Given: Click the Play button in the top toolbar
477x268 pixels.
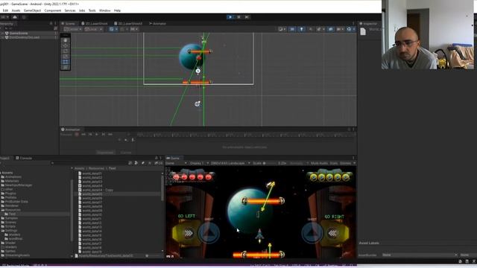Looking at the screenshot, I should [230, 17].
